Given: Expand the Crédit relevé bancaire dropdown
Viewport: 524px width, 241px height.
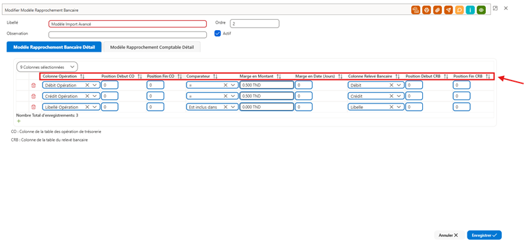Looking at the screenshot, I should (x=399, y=96).
